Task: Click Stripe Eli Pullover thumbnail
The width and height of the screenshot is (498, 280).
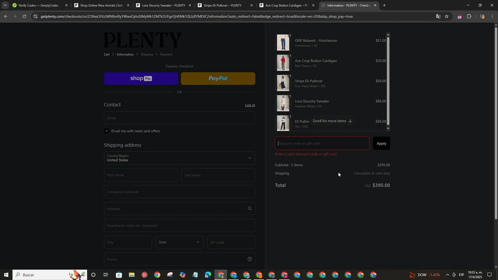Action: point(283,83)
